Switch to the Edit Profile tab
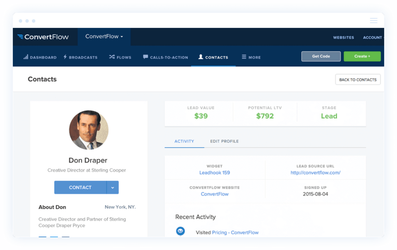 [224, 141]
